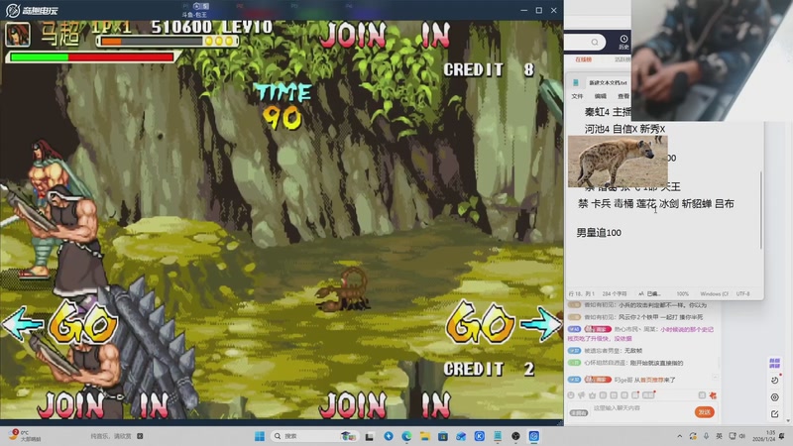The image size is (793, 446).
Task: Open the Windows Start button
Action: [x=260, y=436]
